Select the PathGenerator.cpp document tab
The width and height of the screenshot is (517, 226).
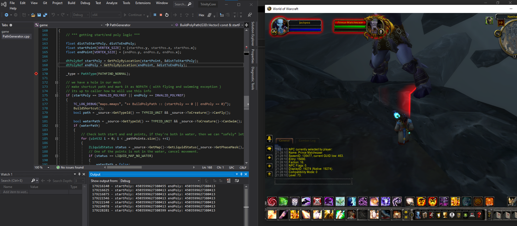[16, 36]
